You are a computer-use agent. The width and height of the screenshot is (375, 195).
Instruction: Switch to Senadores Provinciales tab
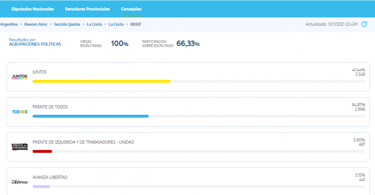pyautogui.click(x=87, y=9)
